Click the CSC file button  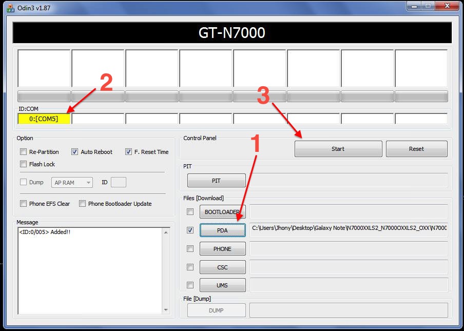pyautogui.click(x=222, y=267)
